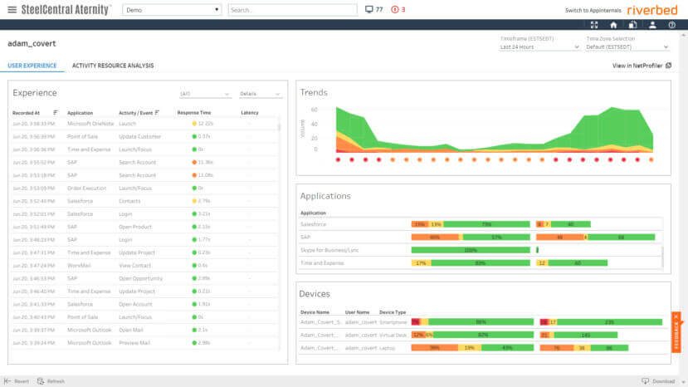This screenshot has width=688, height=387.
Task: Click the riverbed logo
Action: (x=652, y=10)
